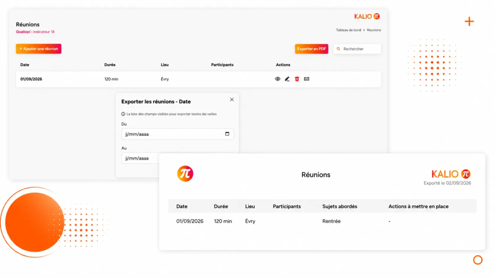Click the KALIO logo on exported PDF

pos(451,174)
